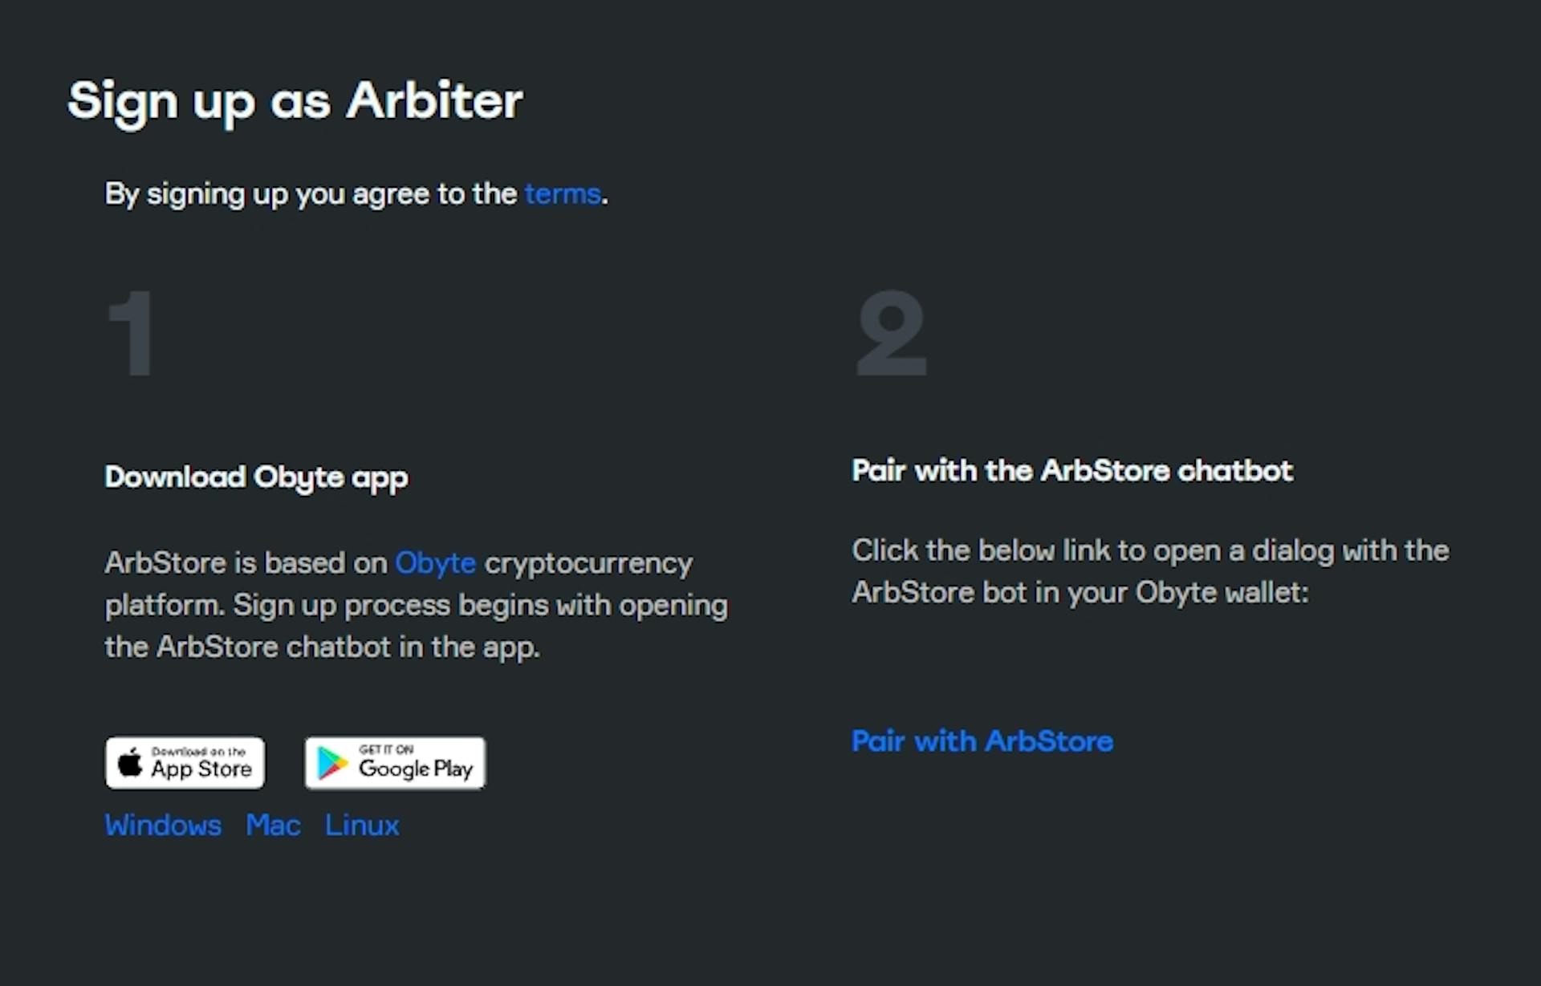1541x986 pixels.
Task: Click the Google Play triangle logo
Action: tap(332, 763)
